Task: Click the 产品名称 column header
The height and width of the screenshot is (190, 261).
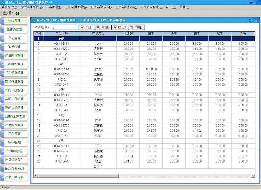Action: (x=98, y=34)
